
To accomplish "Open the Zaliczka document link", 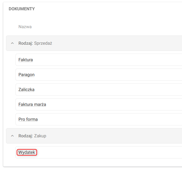I will click(x=26, y=89).
